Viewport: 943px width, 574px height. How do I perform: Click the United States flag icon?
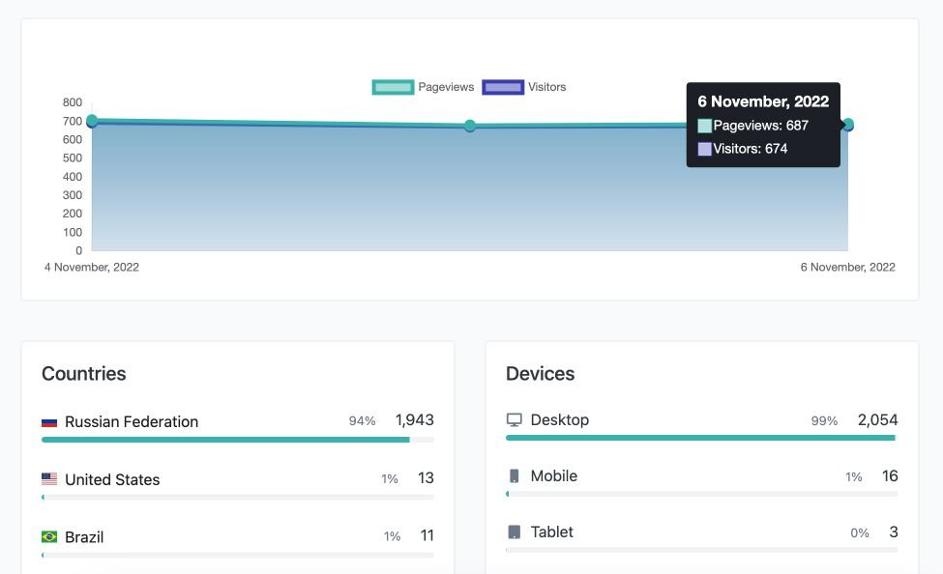click(x=49, y=479)
